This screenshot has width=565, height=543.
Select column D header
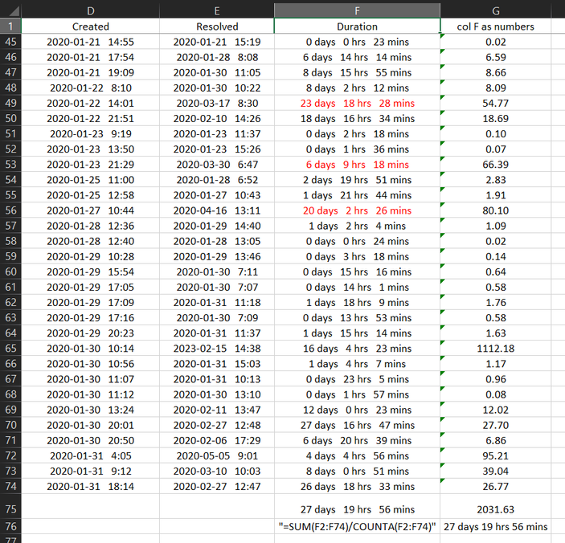[91, 11]
